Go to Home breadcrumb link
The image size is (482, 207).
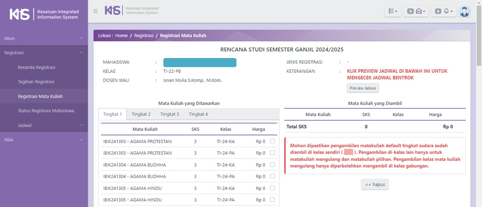pos(121,35)
